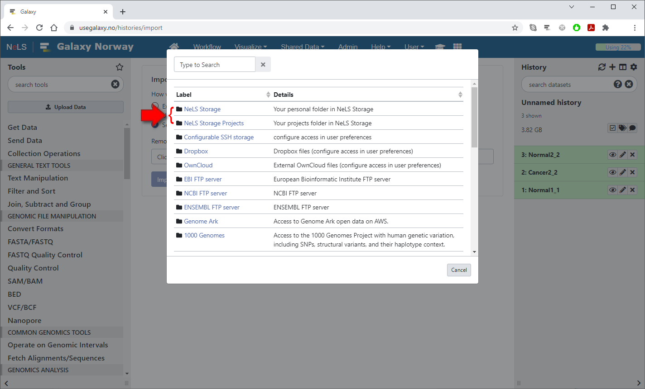This screenshot has height=389, width=645.
Task: Open the Dropbox file source
Action: tap(196, 151)
